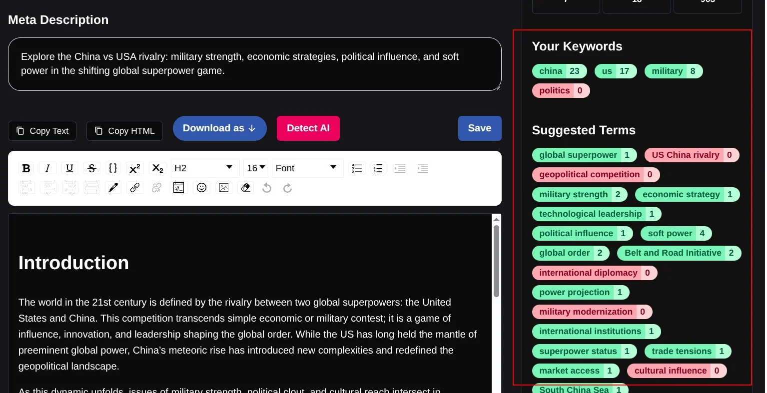This screenshot has width=767, height=393.
Task: Apply superscript formatting
Action: point(134,168)
